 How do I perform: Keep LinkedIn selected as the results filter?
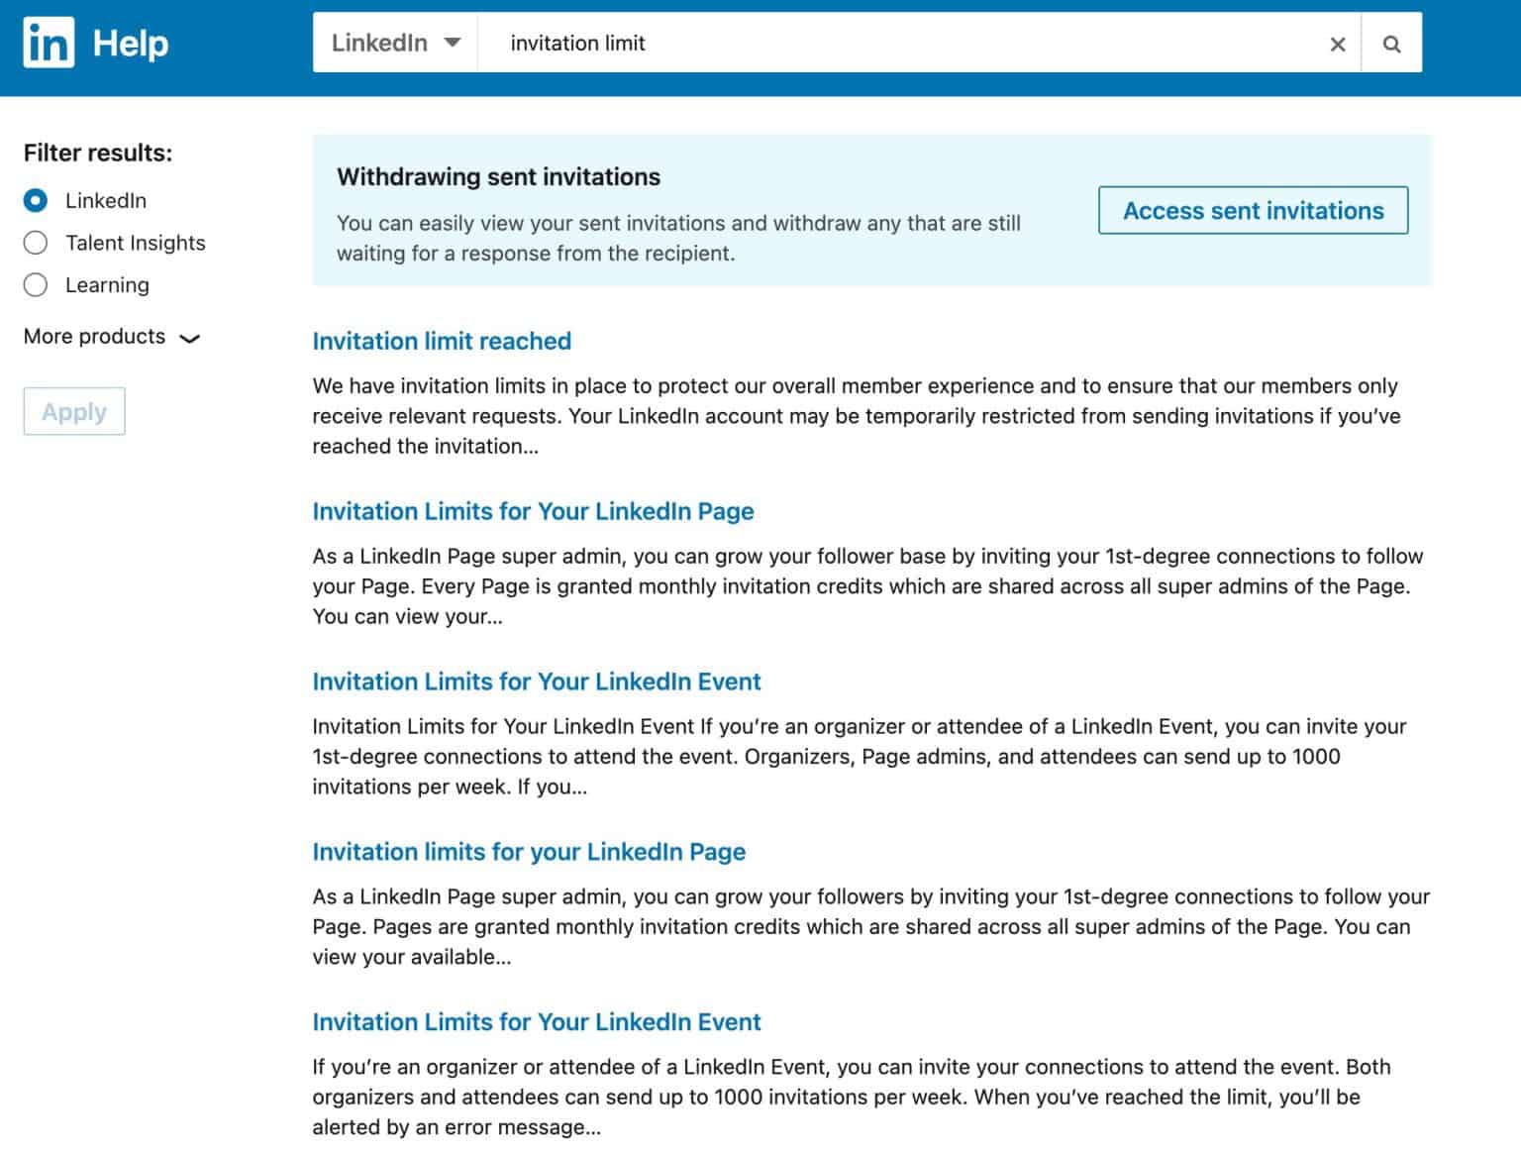[36, 199]
